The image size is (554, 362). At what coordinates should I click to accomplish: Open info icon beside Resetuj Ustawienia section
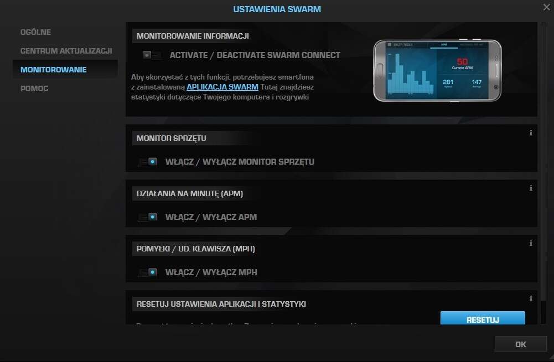(531, 298)
